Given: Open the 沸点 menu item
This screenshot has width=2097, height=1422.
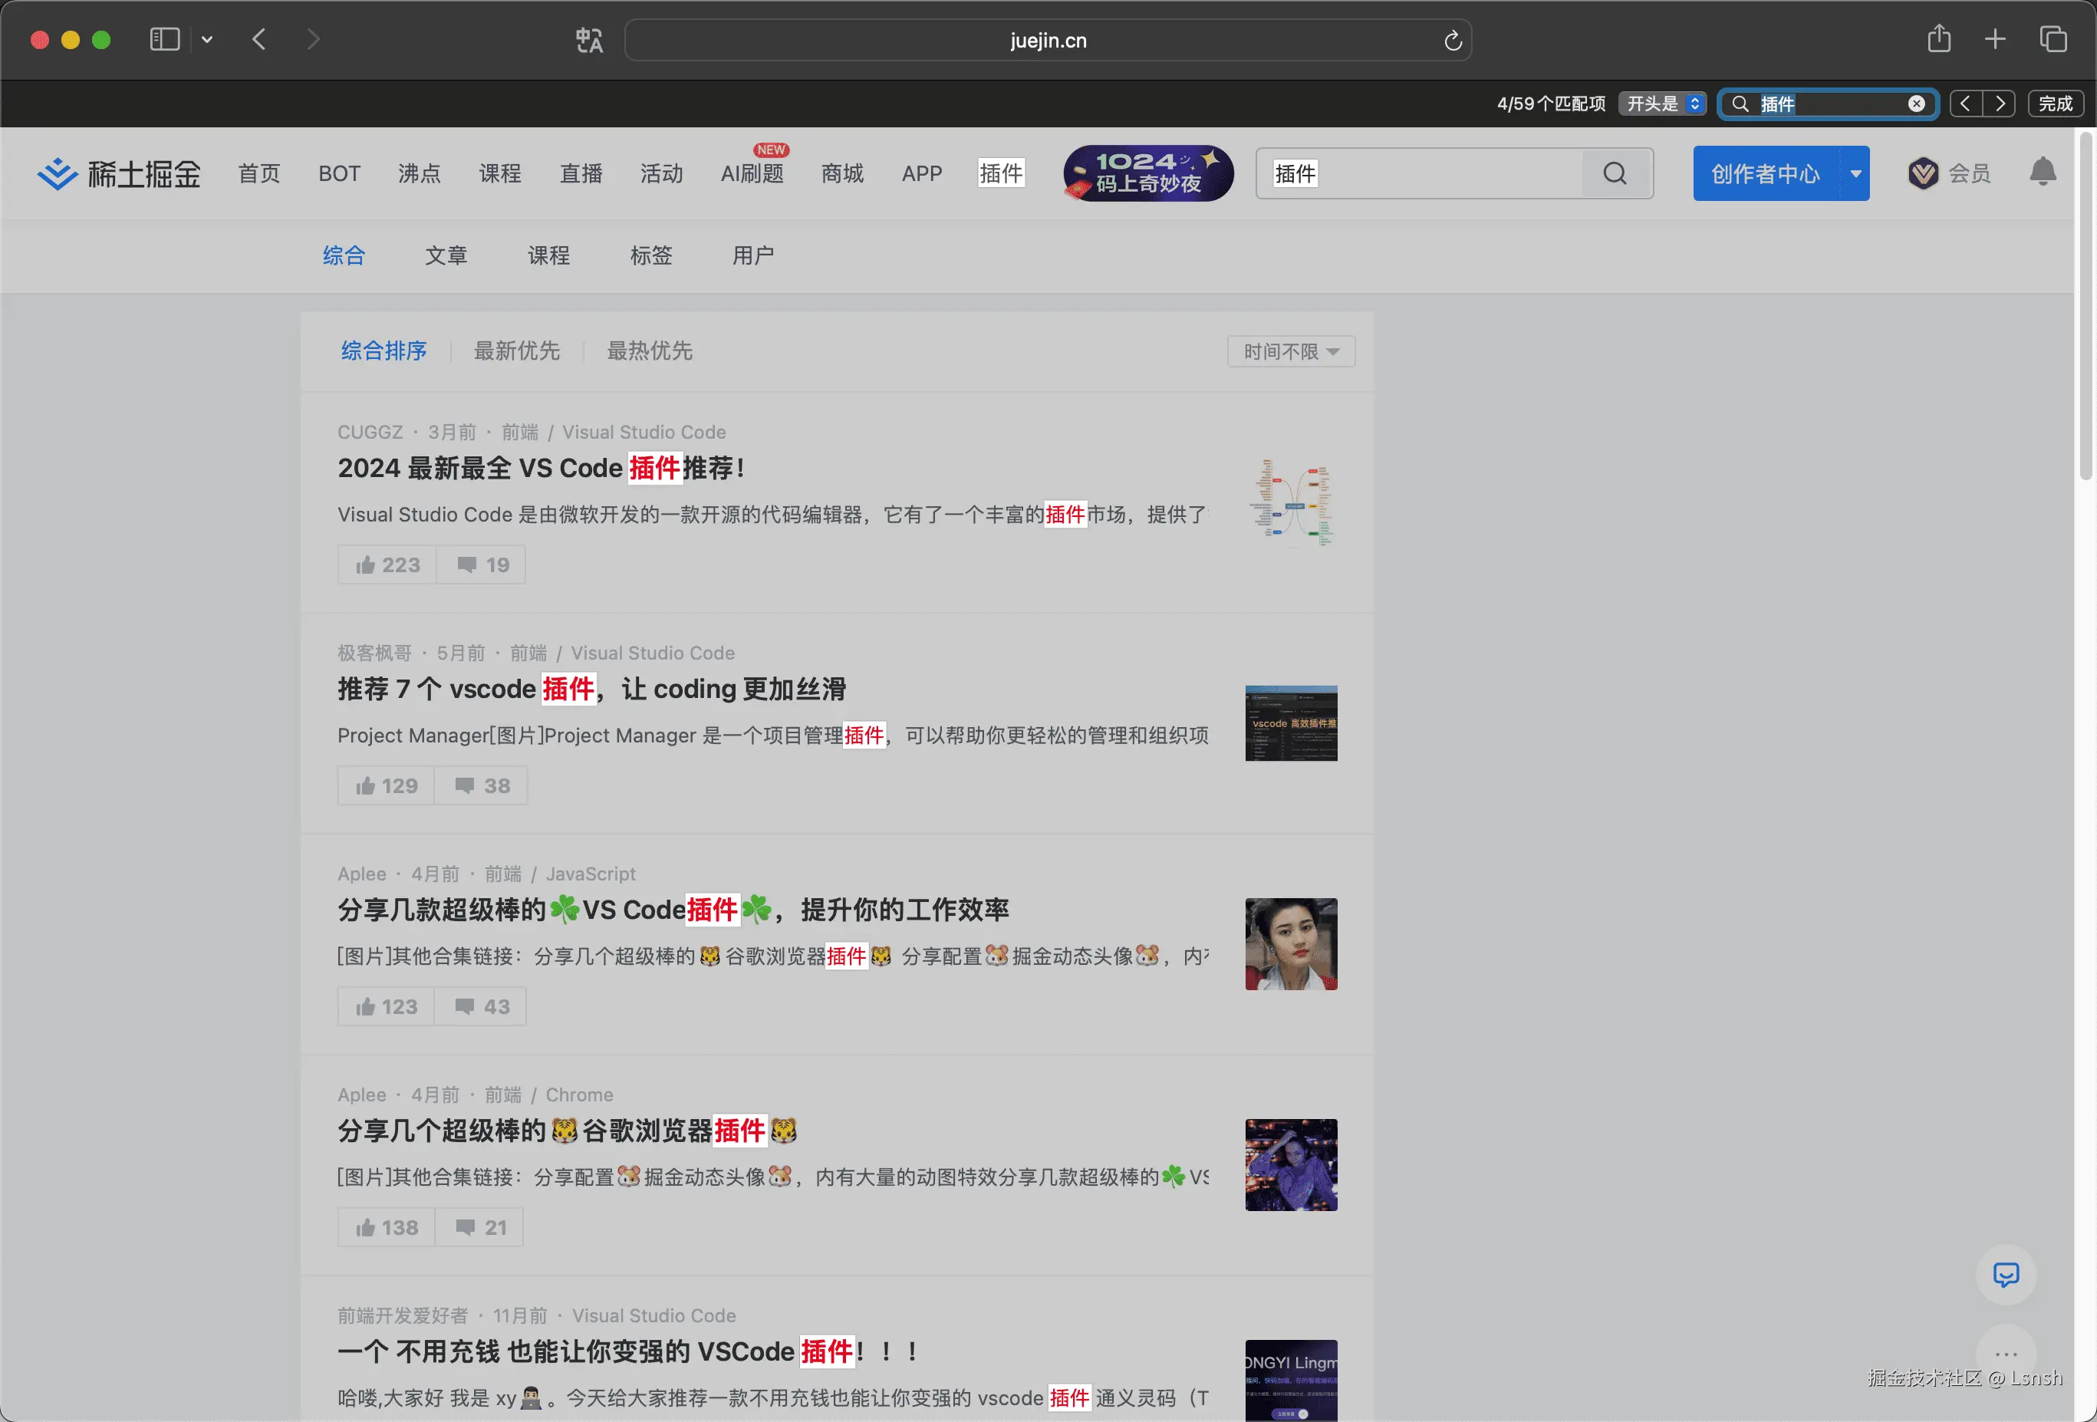Looking at the screenshot, I should click(x=419, y=173).
